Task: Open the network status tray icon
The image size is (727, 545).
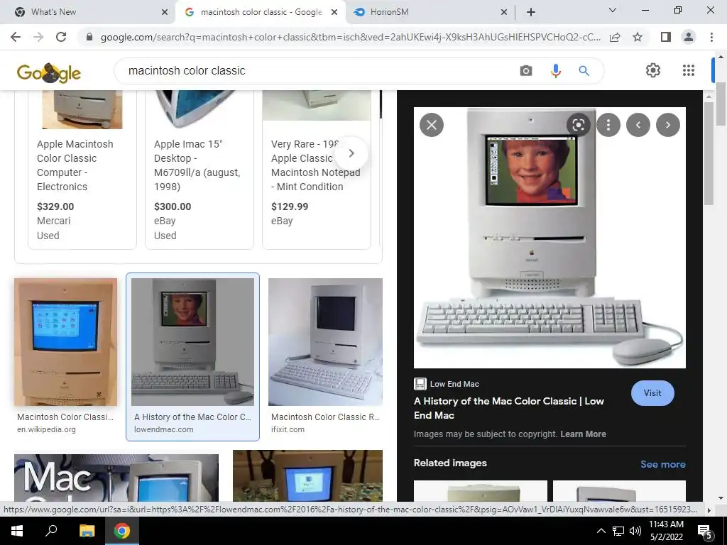Action: tap(618, 531)
